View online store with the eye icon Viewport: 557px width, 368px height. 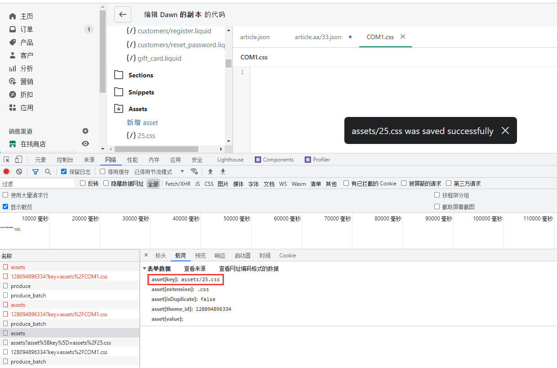tap(85, 144)
